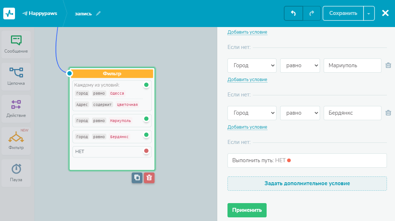Click the red НЕТ output connector dot
The width and height of the screenshot is (395, 221).
tap(146, 151)
